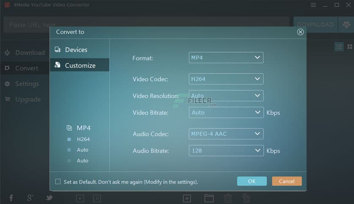Image resolution: width=354 pixels, height=204 pixels.
Task: Click the Upgrade cart icon in sidebar
Action: [x=8, y=99]
